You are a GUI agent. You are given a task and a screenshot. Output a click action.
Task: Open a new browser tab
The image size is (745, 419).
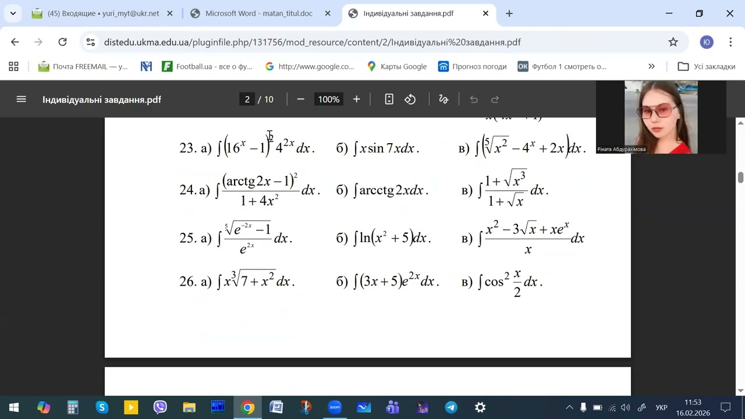coord(509,13)
